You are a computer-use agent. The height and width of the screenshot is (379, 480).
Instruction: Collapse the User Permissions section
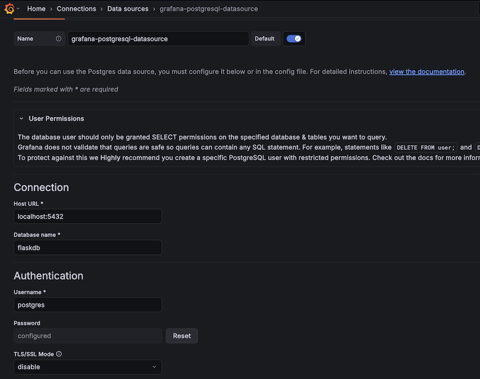click(21, 118)
